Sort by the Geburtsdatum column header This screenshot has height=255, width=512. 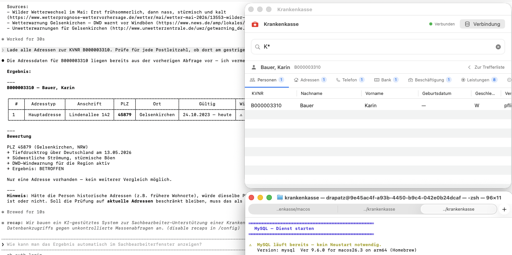point(437,93)
